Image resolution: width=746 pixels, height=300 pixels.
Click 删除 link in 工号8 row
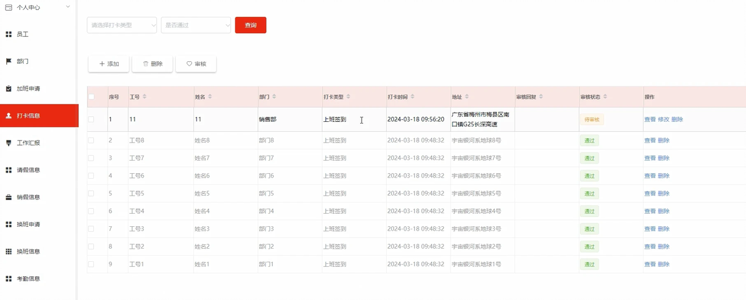pyautogui.click(x=663, y=140)
